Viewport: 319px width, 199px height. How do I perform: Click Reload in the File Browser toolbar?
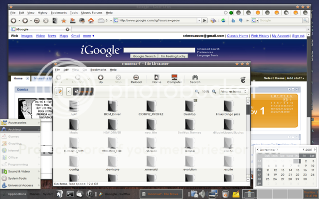(136, 79)
